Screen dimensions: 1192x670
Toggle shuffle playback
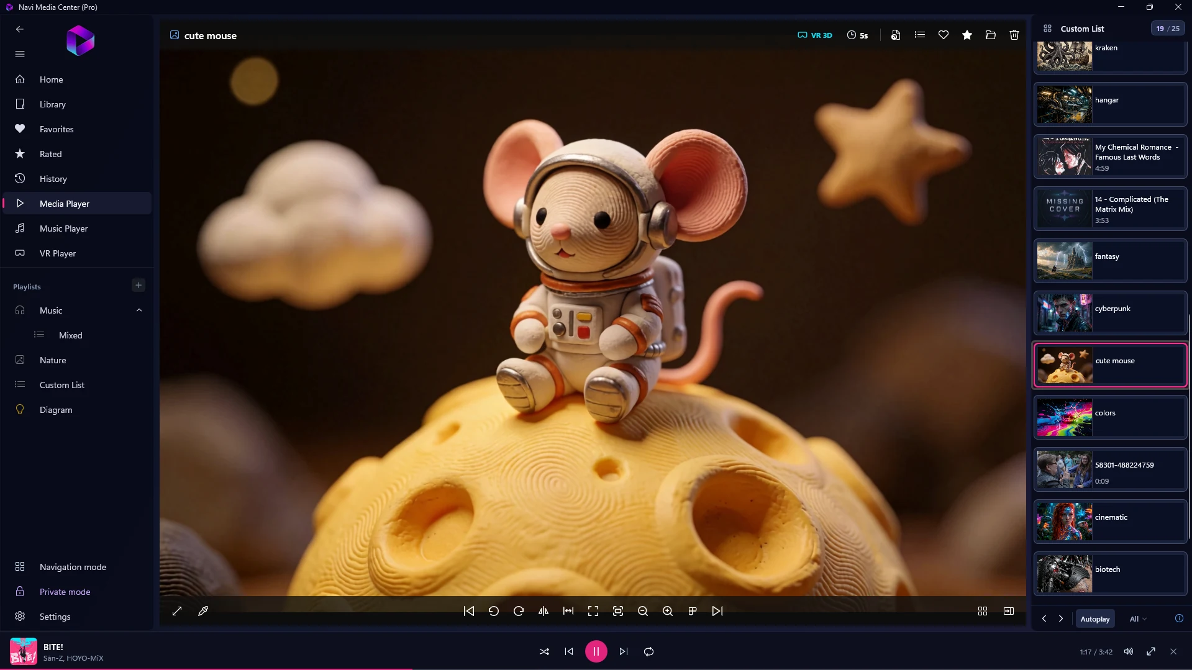[x=544, y=651]
